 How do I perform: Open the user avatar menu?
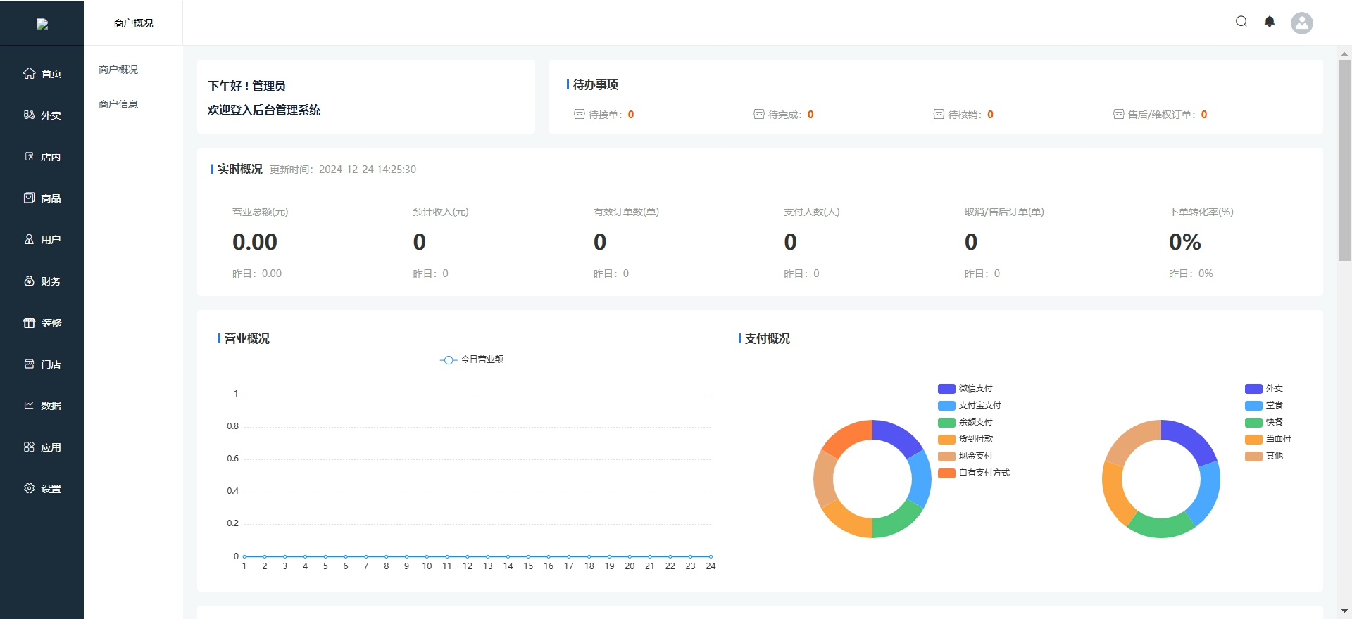1301,23
